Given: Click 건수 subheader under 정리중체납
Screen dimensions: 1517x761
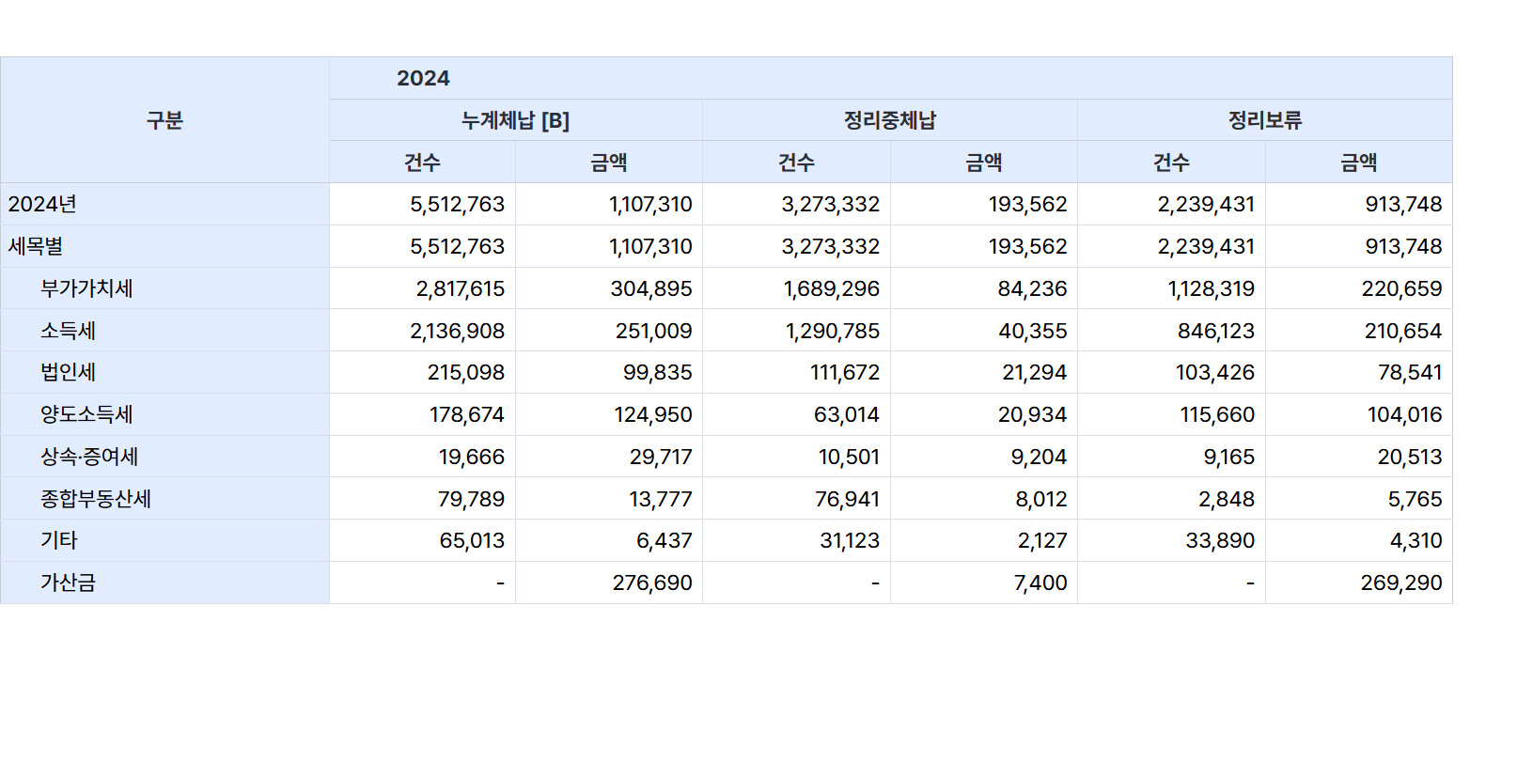Looking at the screenshot, I should pos(796,163).
